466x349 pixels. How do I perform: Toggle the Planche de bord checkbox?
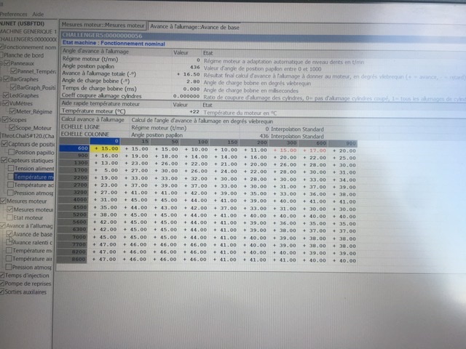click(4, 55)
